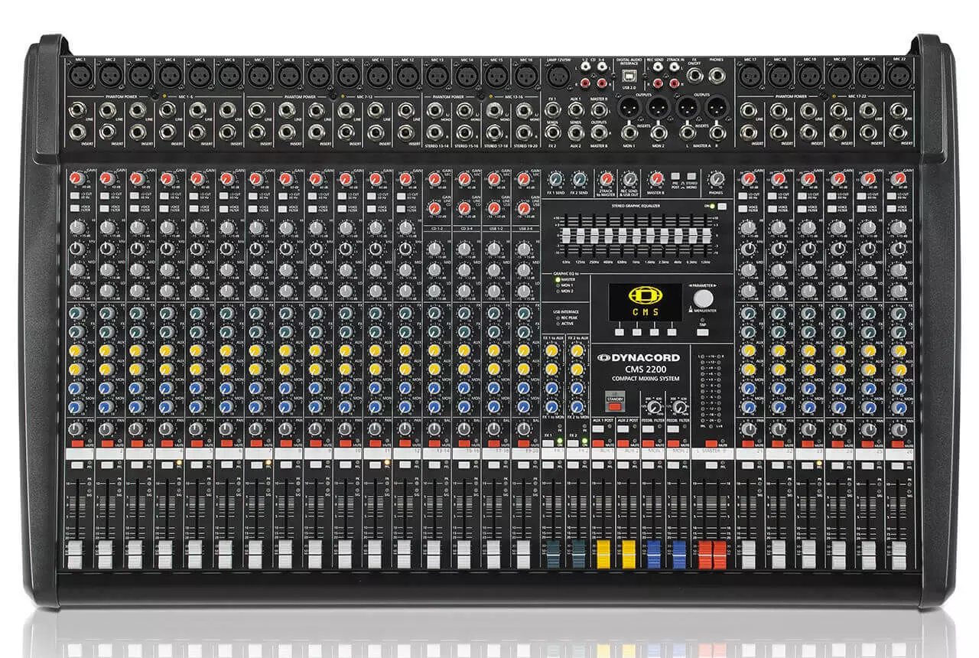979x658 pixels.
Task: Click the yellow AUX 1 master fader
Action: [x=603, y=552]
